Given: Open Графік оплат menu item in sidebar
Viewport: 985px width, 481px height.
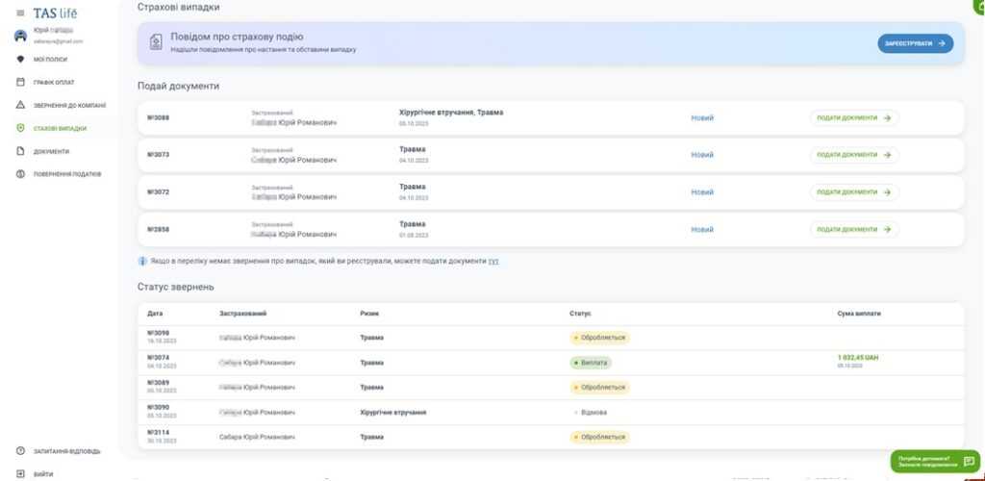Looking at the screenshot, I should 54,82.
